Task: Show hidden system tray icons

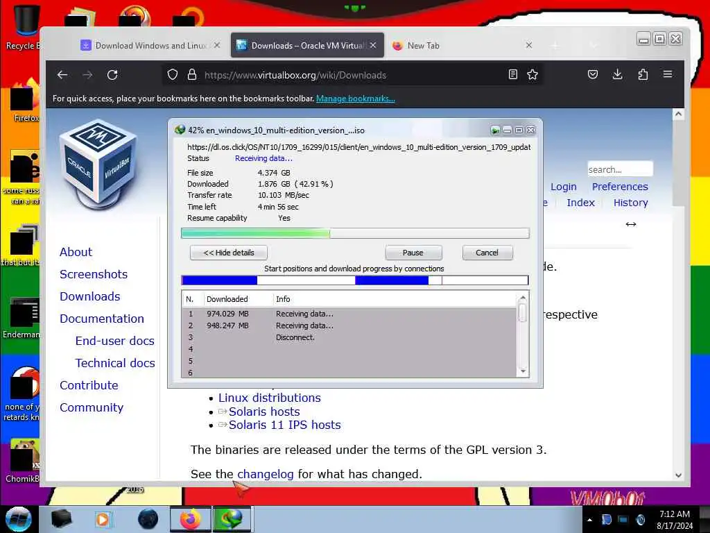Action: (x=589, y=520)
